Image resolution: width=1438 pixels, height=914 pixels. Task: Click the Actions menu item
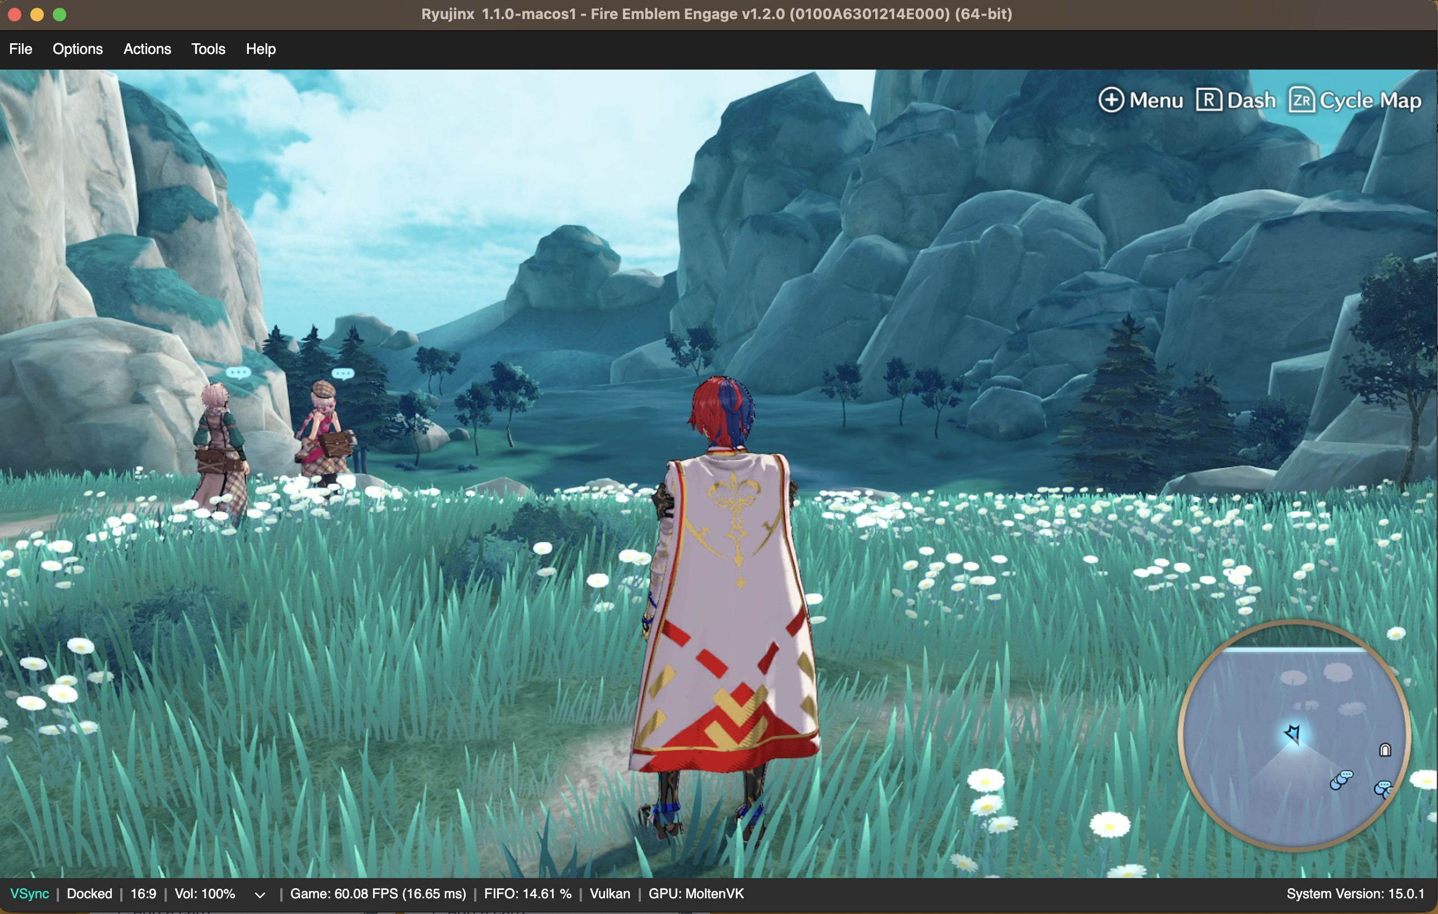coord(147,48)
